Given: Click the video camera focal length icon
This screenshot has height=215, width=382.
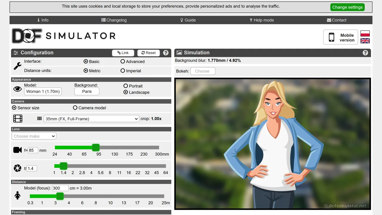Looking at the screenshot, I should tap(18, 150).
